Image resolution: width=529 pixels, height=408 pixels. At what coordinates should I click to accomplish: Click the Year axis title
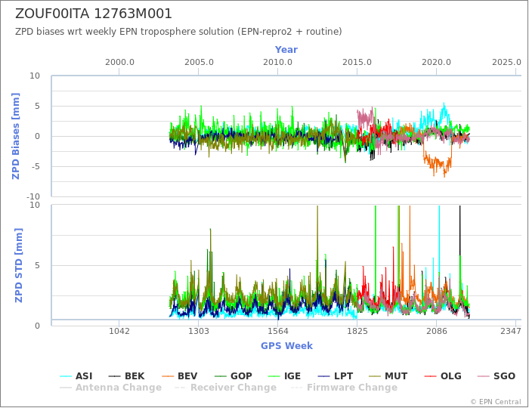[x=286, y=50]
